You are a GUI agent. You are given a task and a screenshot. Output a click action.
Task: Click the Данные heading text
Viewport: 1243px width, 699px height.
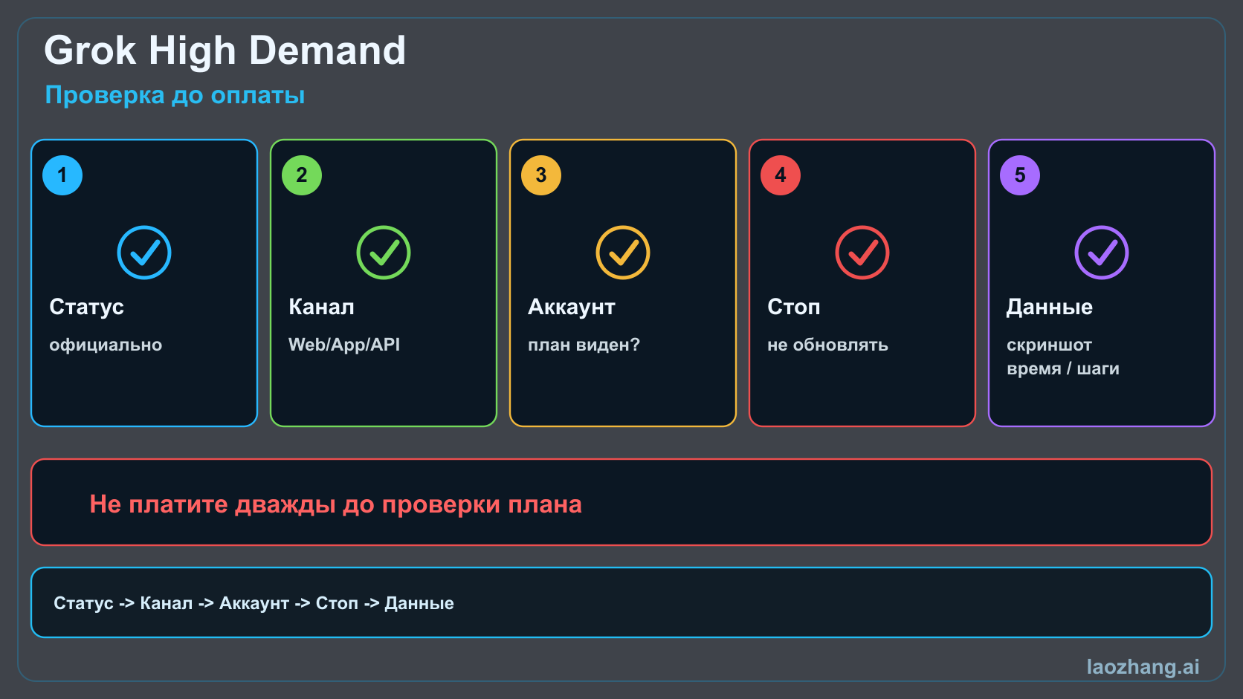[x=1049, y=307]
